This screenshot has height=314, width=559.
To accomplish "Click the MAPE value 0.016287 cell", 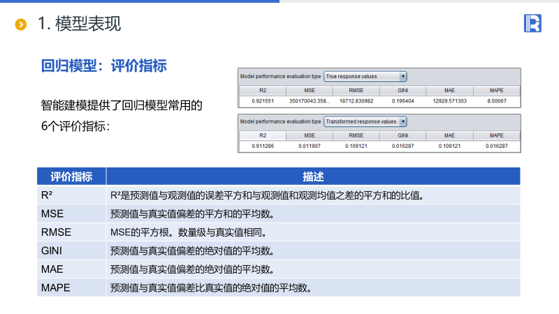I will [496, 146].
